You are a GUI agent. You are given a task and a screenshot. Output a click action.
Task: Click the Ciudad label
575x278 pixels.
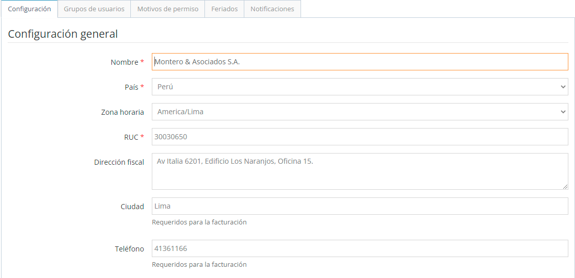point(132,207)
